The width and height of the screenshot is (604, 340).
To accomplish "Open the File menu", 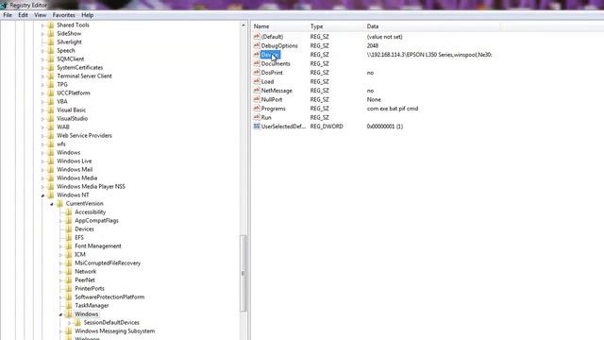I will click(8, 15).
